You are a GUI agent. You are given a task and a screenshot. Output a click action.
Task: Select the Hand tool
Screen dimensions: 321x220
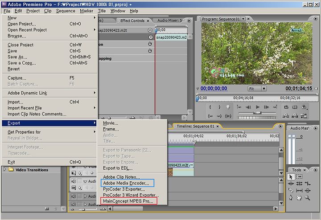[x=299, y=198]
